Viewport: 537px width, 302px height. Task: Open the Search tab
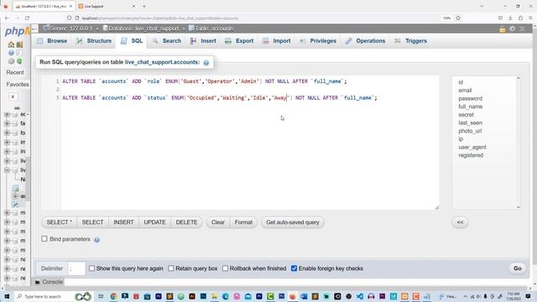[167, 41]
